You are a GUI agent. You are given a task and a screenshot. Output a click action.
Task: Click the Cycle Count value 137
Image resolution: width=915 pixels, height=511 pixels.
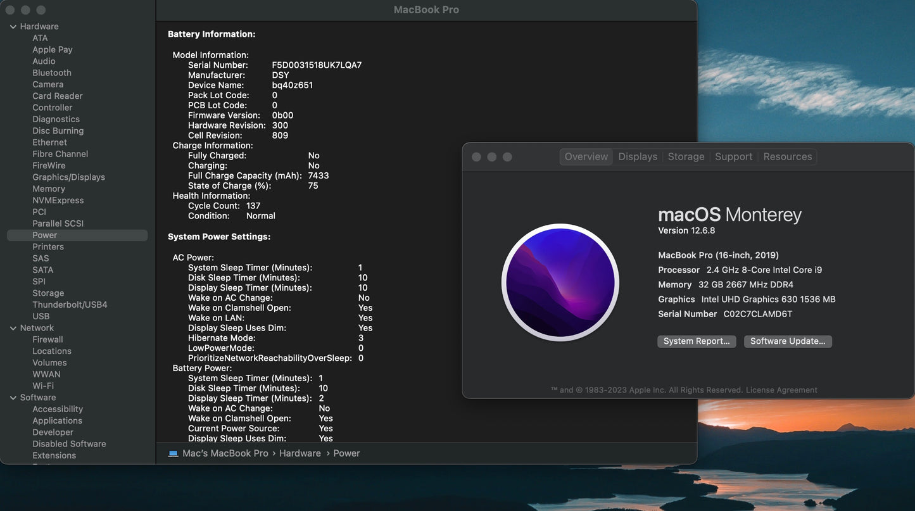253,206
